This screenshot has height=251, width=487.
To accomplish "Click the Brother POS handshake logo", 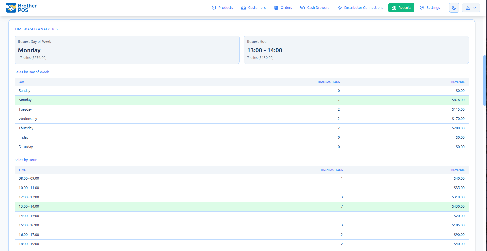I will pos(11,7).
